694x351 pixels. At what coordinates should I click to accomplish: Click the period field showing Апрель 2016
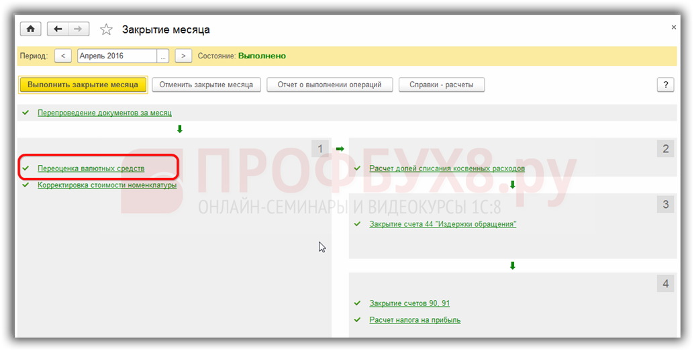(117, 56)
